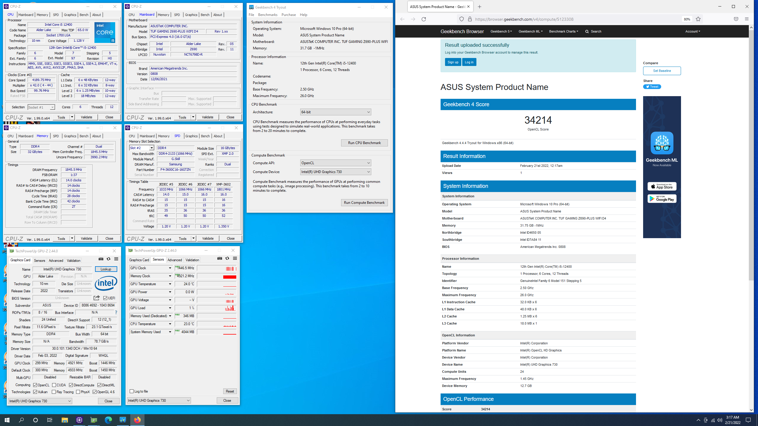
Task: Open the GPU selector dropdown in GPU-Z Graphics Card window
Action: pyautogui.click(x=40, y=401)
